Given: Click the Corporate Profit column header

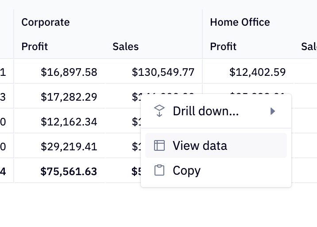Looking at the screenshot, I should [35, 47].
